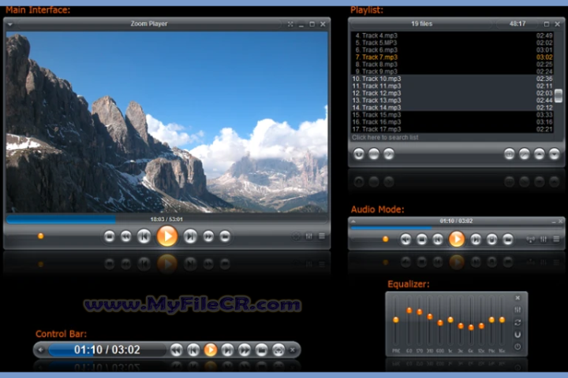Expand the Audio Mode window's up-arrow
This screenshot has width=568, height=378.
pyautogui.click(x=353, y=221)
